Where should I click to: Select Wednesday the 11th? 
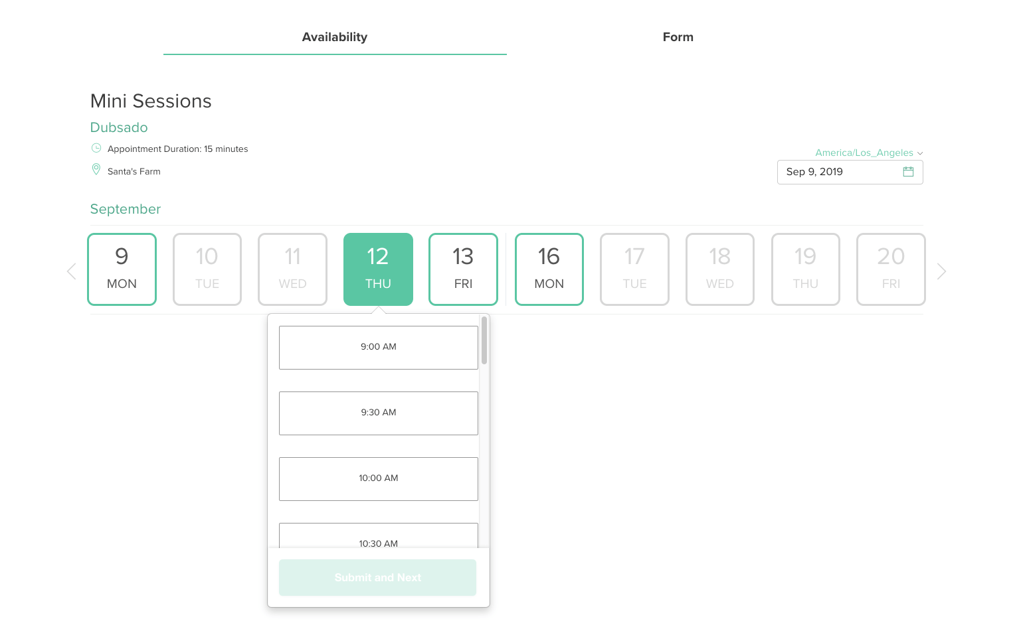coord(292,269)
